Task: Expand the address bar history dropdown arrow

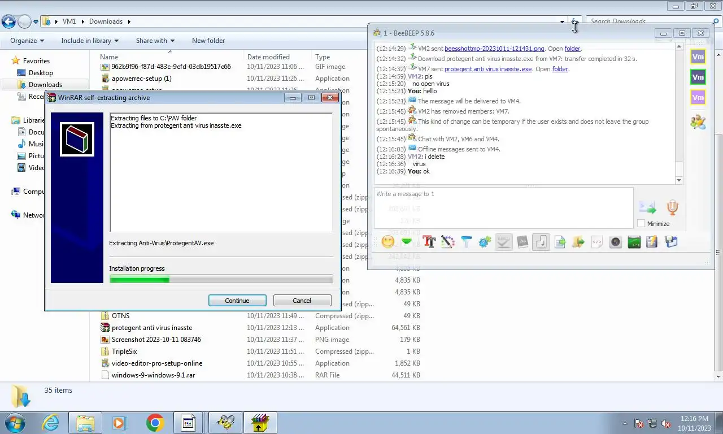Action: [x=562, y=21]
